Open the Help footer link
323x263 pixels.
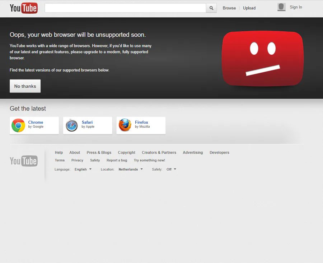pos(59,153)
